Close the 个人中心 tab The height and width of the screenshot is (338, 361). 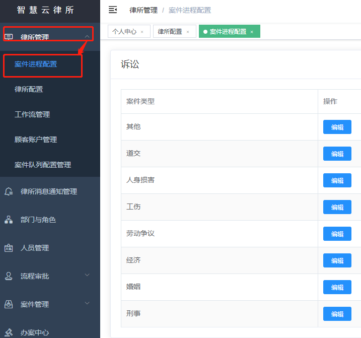click(x=142, y=32)
